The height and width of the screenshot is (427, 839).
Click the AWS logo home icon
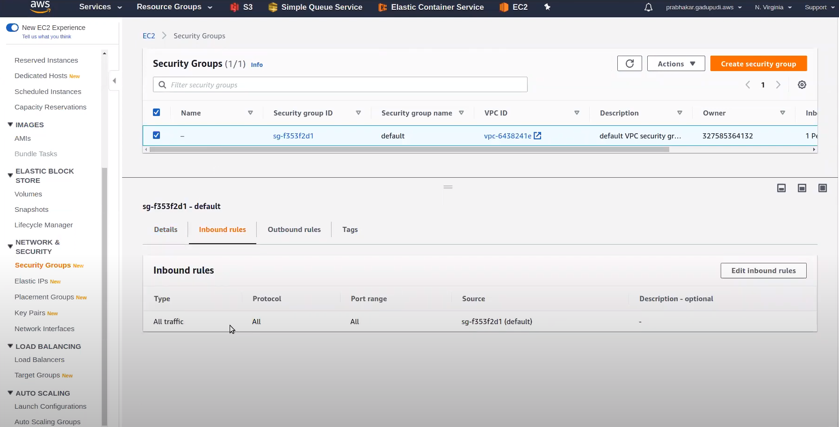point(40,7)
